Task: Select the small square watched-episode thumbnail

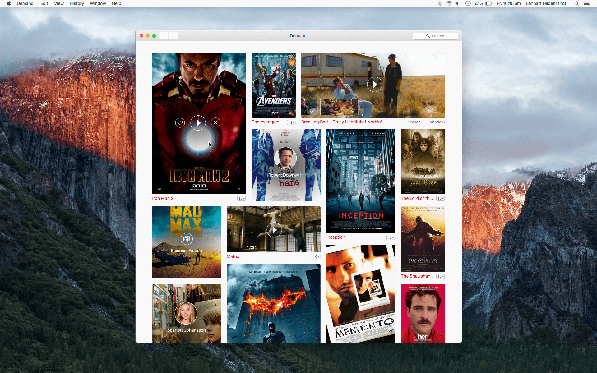Action: click(309, 107)
